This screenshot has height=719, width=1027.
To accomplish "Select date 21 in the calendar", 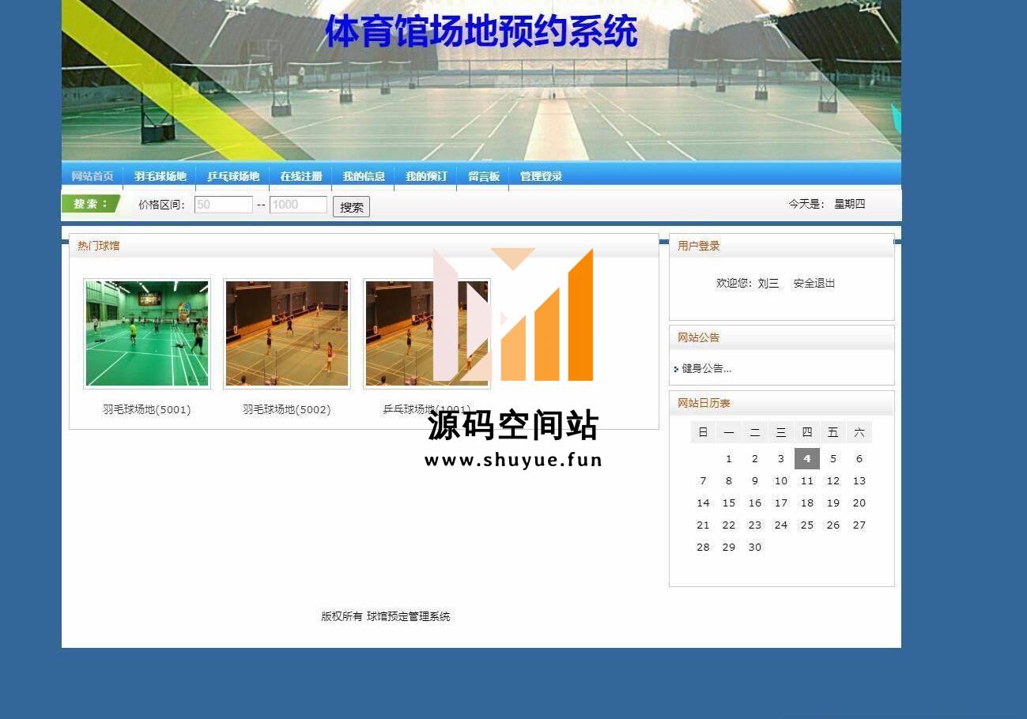I will click(x=703, y=525).
